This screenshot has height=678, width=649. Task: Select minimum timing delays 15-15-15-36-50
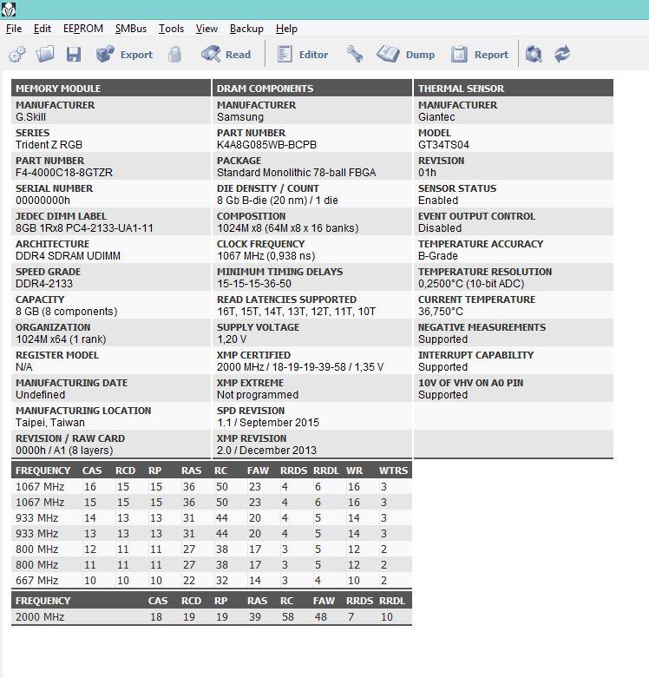[254, 284]
